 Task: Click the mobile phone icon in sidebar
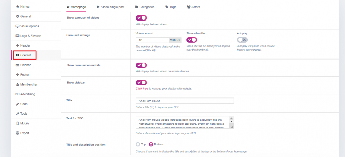(17, 123)
